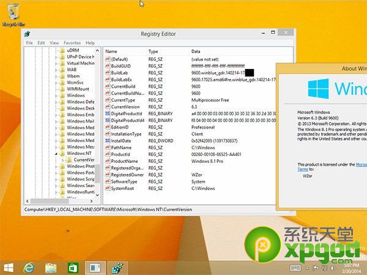Viewport: 367px width, 275px height.
Task: Select the InstallationType value name
Action: (126, 134)
